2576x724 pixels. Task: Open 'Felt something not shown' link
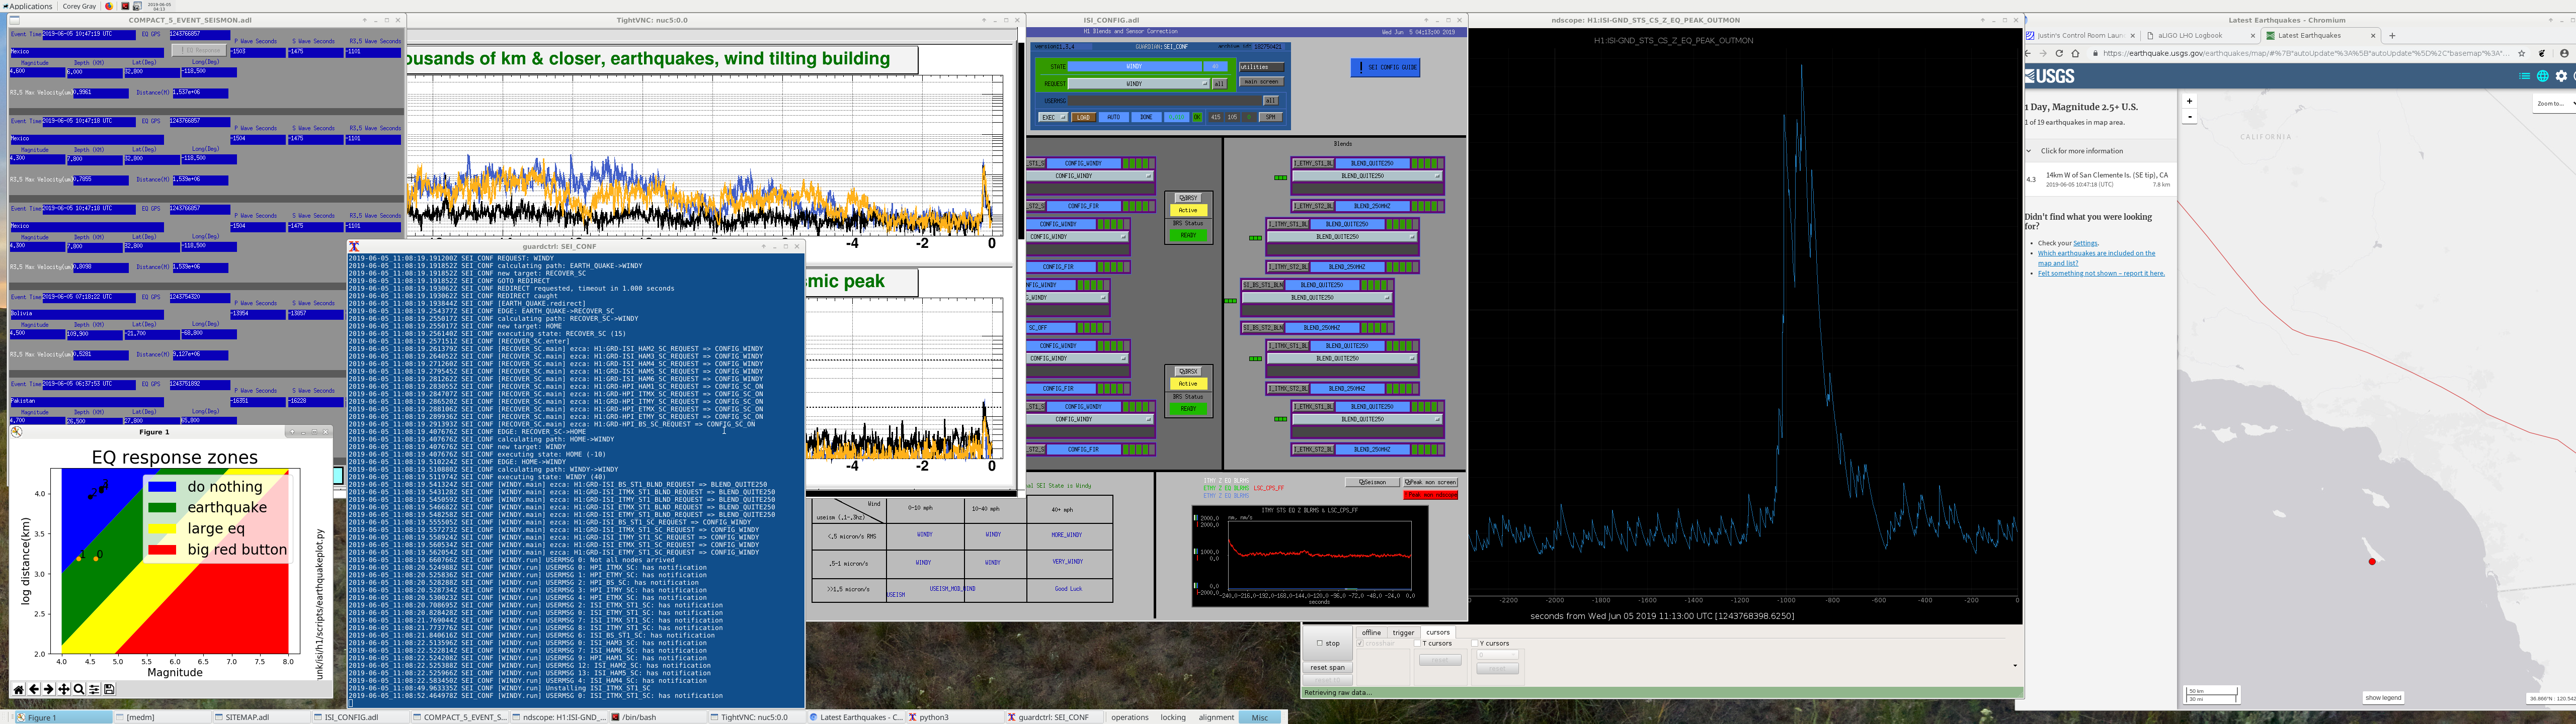tap(2101, 273)
